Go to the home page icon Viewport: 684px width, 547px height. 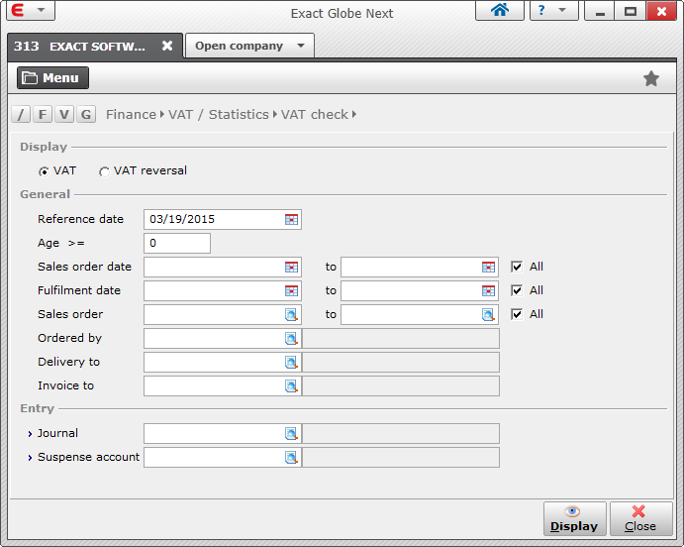click(x=500, y=10)
